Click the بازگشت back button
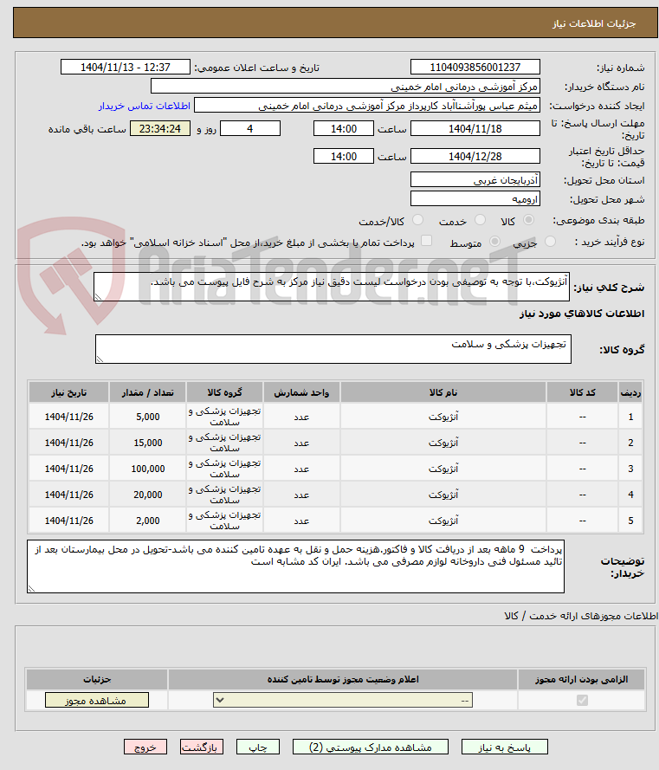 pyautogui.click(x=201, y=747)
